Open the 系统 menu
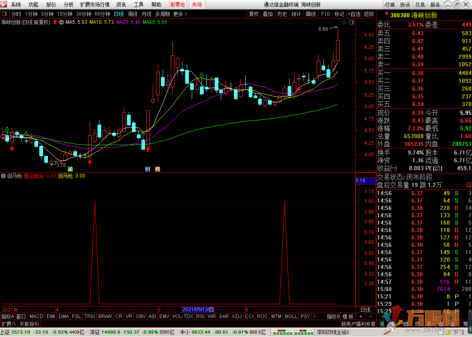 (x=16, y=5)
